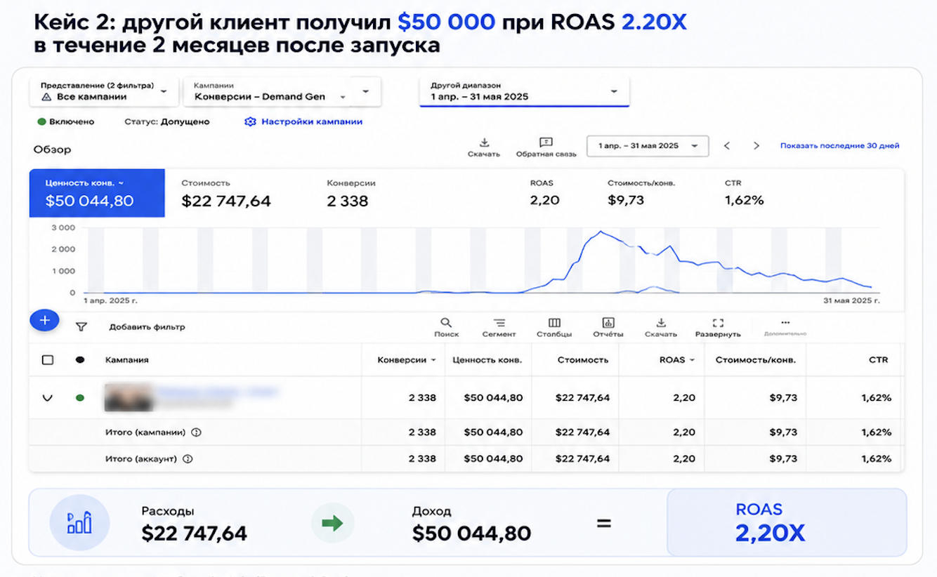Viewport: 937px width, 577px height.
Task: Click the blue plus add button
Action: tap(44, 320)
